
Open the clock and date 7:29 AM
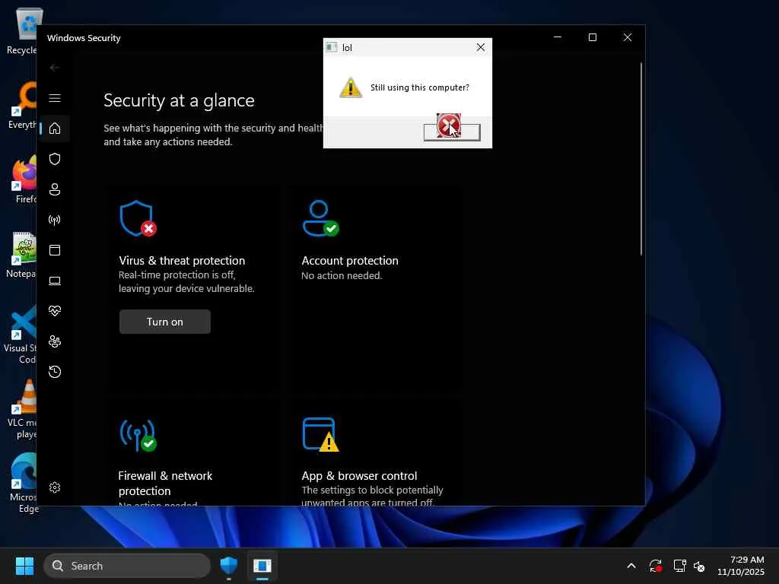pyautogui.click(x=741, y=566)
